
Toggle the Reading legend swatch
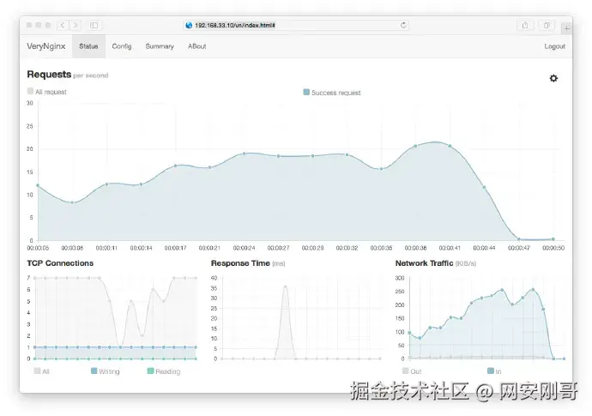click(150, 371)
